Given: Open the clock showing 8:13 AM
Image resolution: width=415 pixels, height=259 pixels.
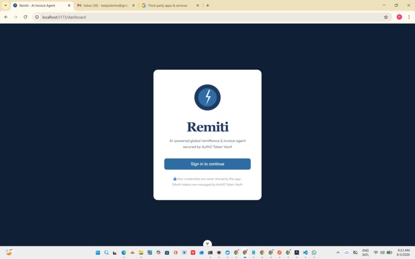Looking at the screenshot, I should tap(403, 252).
